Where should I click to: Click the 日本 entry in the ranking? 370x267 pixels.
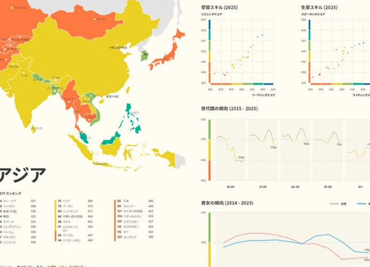click(127, 201)
